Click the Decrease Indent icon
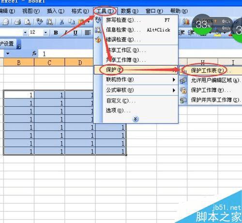Viewport: 242px width, 223px height. point(182,33)
